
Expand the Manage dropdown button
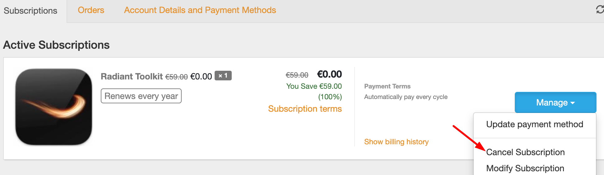point(555,102)
